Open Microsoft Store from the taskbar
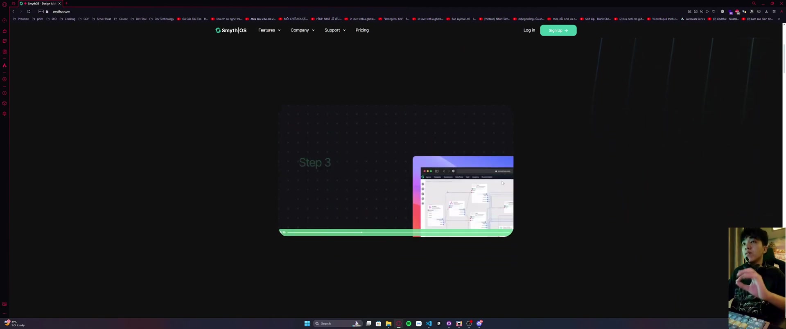786x329 pixels. point(379,323)
